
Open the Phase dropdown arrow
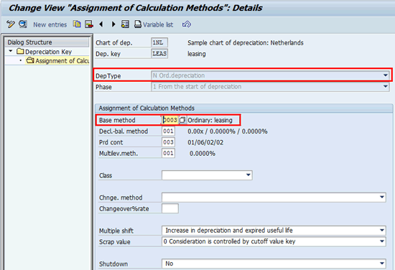[386, 87]
